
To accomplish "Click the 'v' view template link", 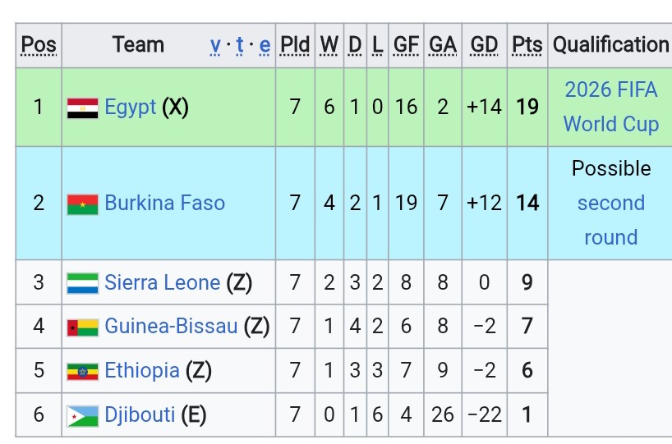I will pyautogui.click(x=215, y=45).
